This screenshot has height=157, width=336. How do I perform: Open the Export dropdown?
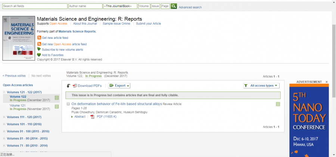pyautogui.click(x=119, y=86)
